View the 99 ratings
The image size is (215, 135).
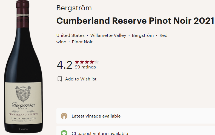(85, 67)
